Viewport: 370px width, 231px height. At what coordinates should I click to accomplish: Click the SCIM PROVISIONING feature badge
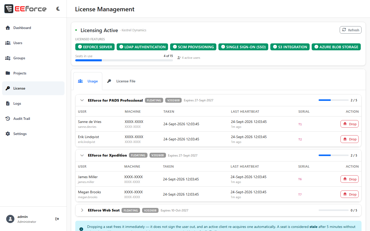193,47
